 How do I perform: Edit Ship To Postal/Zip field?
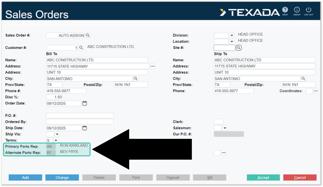click(x=299, y=85)
